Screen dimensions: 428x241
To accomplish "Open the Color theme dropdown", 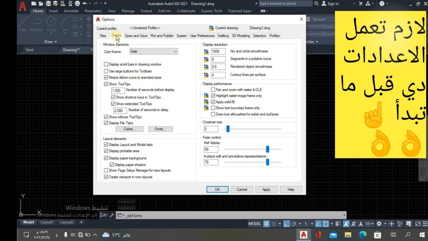I will (153, 52).
